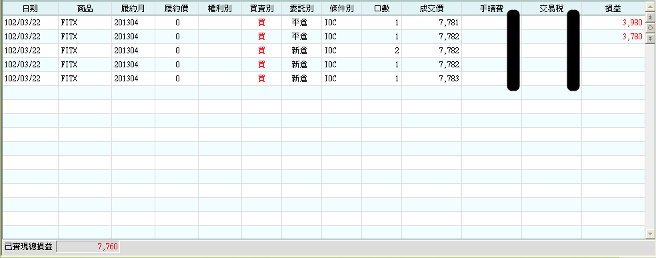
Task: Click 平倉 in the row with 3,780 profit
Action: tap(300, 37)
